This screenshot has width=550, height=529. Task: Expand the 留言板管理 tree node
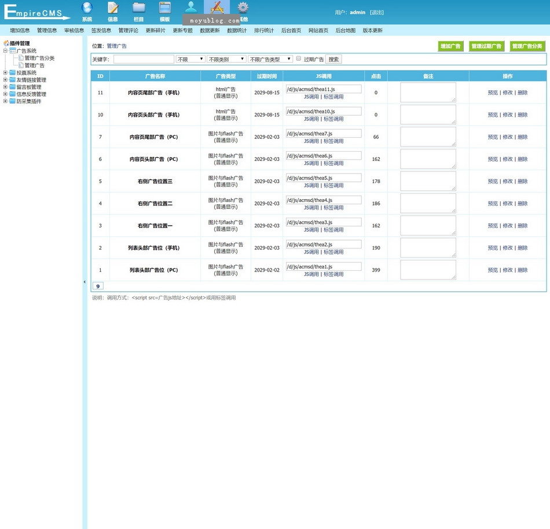(x=5, y=87)
